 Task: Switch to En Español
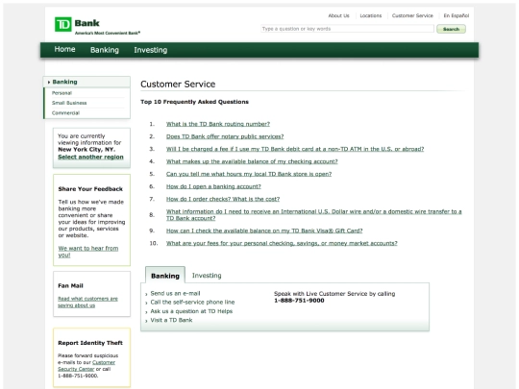457,15
